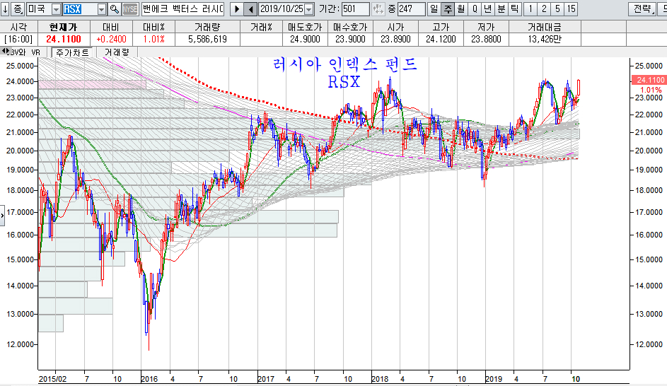Expand the RSX ticker dropdown
The image size is (667, 386).
point(101,9)
